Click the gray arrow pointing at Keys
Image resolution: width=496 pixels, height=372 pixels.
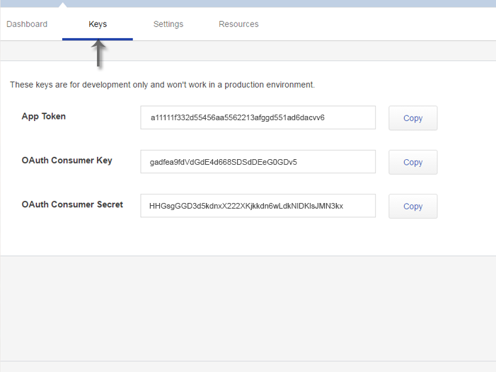tap(100, 54)
